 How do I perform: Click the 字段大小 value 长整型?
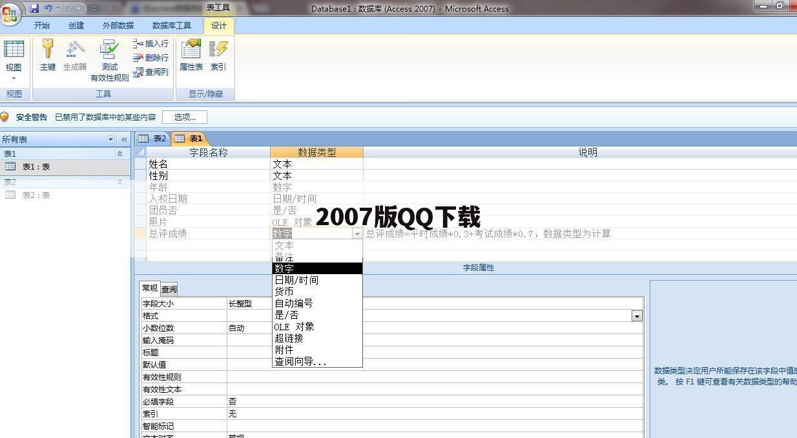(240, 303)
